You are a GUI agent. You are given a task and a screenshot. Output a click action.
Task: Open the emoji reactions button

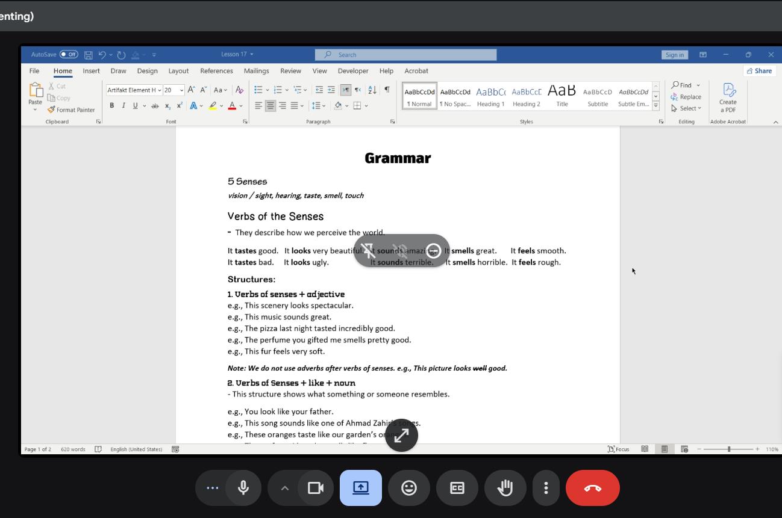(409, 488)
